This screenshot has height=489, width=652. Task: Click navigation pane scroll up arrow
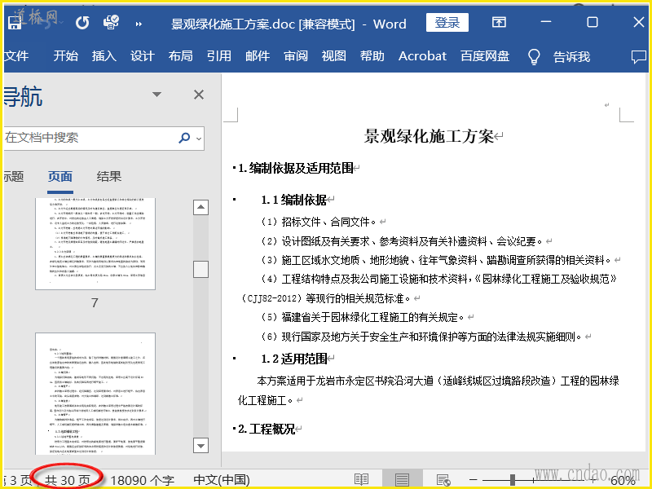[200, 207]
